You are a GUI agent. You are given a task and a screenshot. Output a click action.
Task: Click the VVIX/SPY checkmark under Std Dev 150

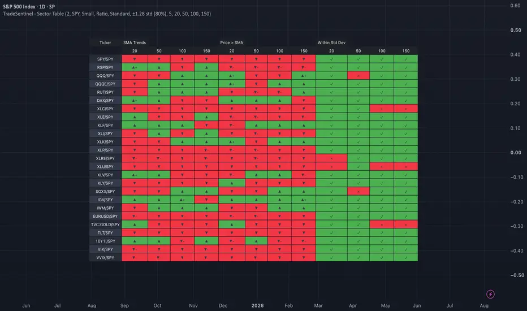pyautogui.click(x=406, y=257)
